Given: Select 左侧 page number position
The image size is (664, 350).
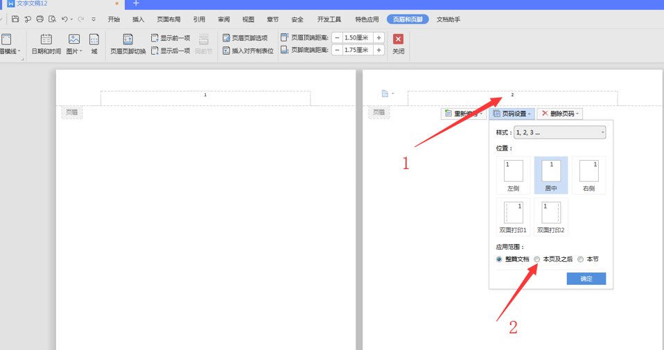Looking at the screenshot, I should [x=513, y=175].
